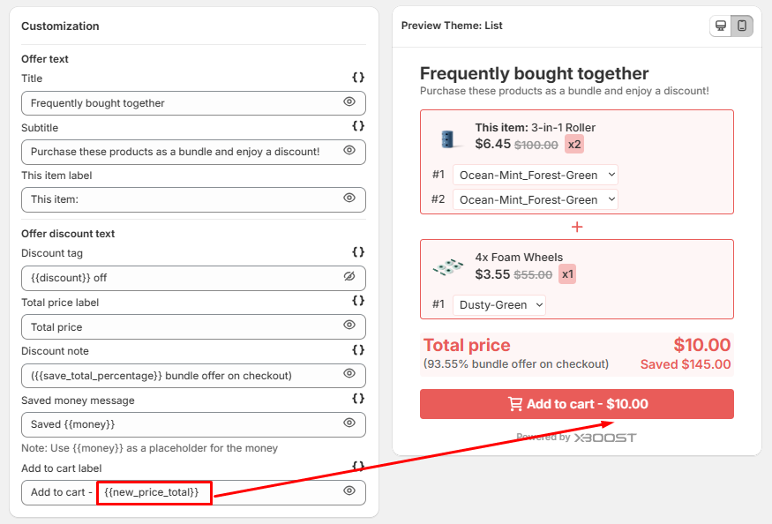This screenshot has width=772, height=524.
Task: Insert variable for Discount tag field
Action: (358, 252)
